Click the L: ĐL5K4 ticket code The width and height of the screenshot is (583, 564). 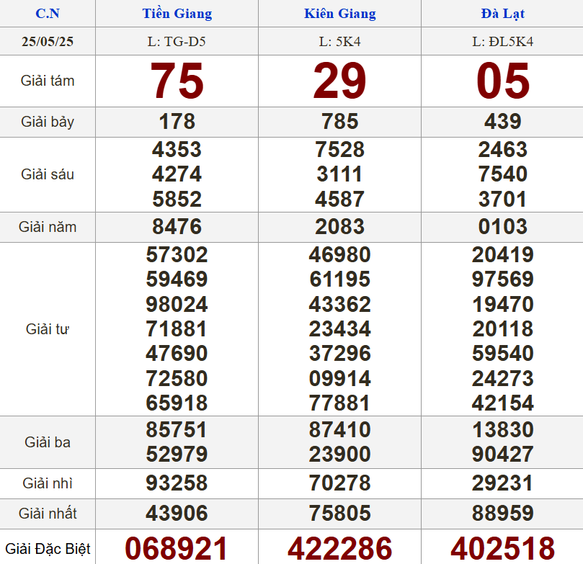[x=502, y=42]
